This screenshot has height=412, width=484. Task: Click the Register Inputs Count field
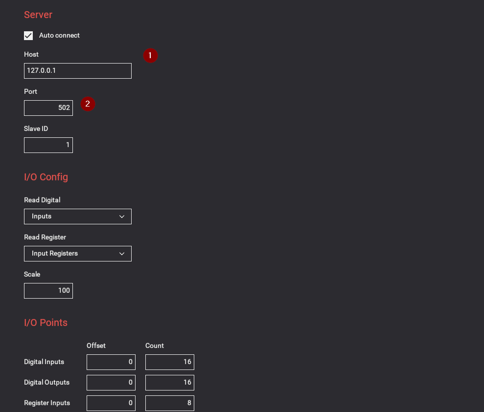pyautogui.click(x=170, y=403)
